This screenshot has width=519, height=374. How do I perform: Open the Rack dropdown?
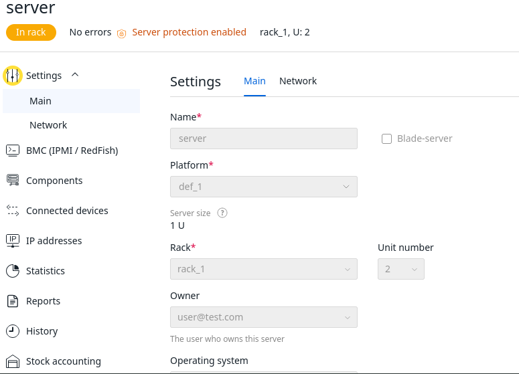pyautogui.click(x=263, y=269)
